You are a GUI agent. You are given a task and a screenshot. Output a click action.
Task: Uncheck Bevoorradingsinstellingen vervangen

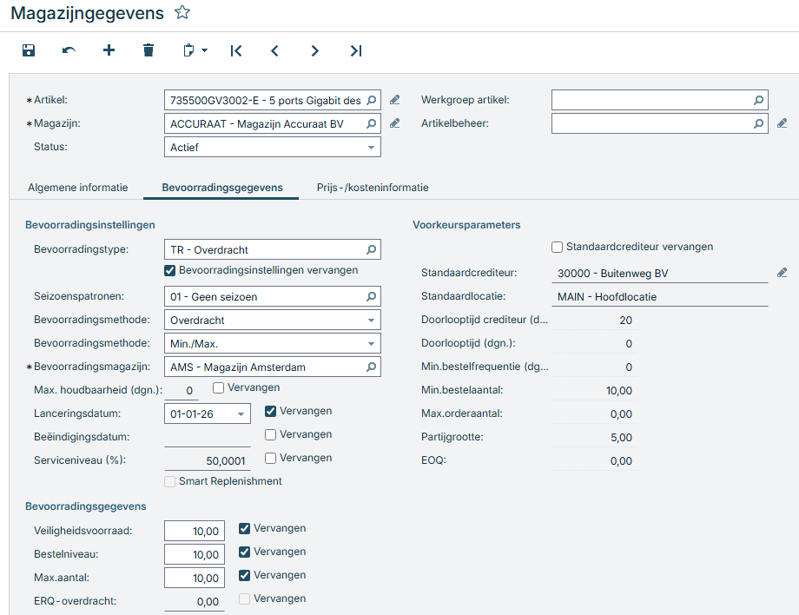[169, 270]
